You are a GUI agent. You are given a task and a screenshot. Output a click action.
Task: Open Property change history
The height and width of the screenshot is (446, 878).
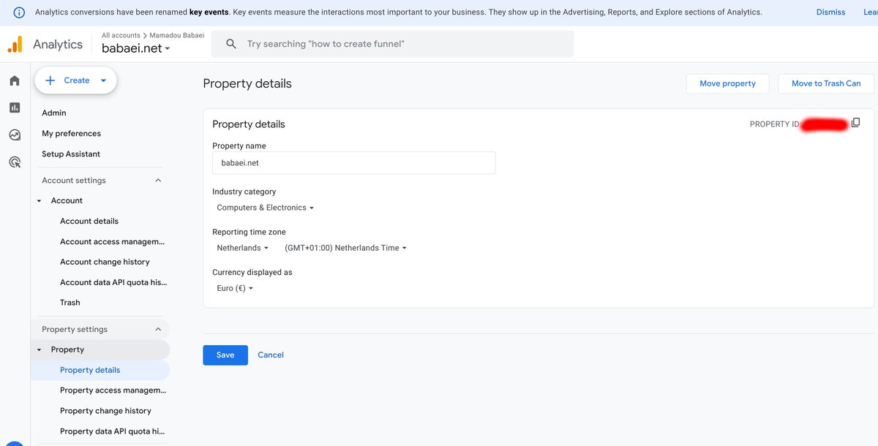pos(105,411)
